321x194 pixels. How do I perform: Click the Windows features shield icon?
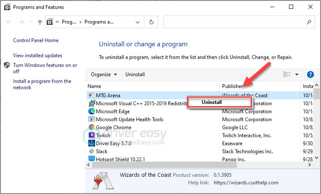(x=7, y=65)
